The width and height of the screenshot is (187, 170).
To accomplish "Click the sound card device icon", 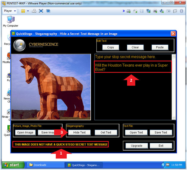I will point(162,11).
